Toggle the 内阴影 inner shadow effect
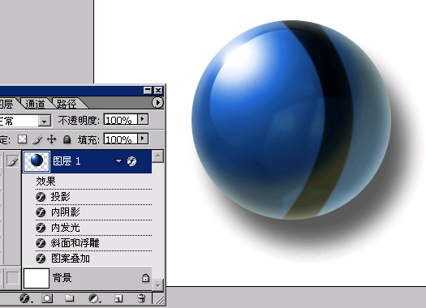The image size is (426, 308). 41,212
